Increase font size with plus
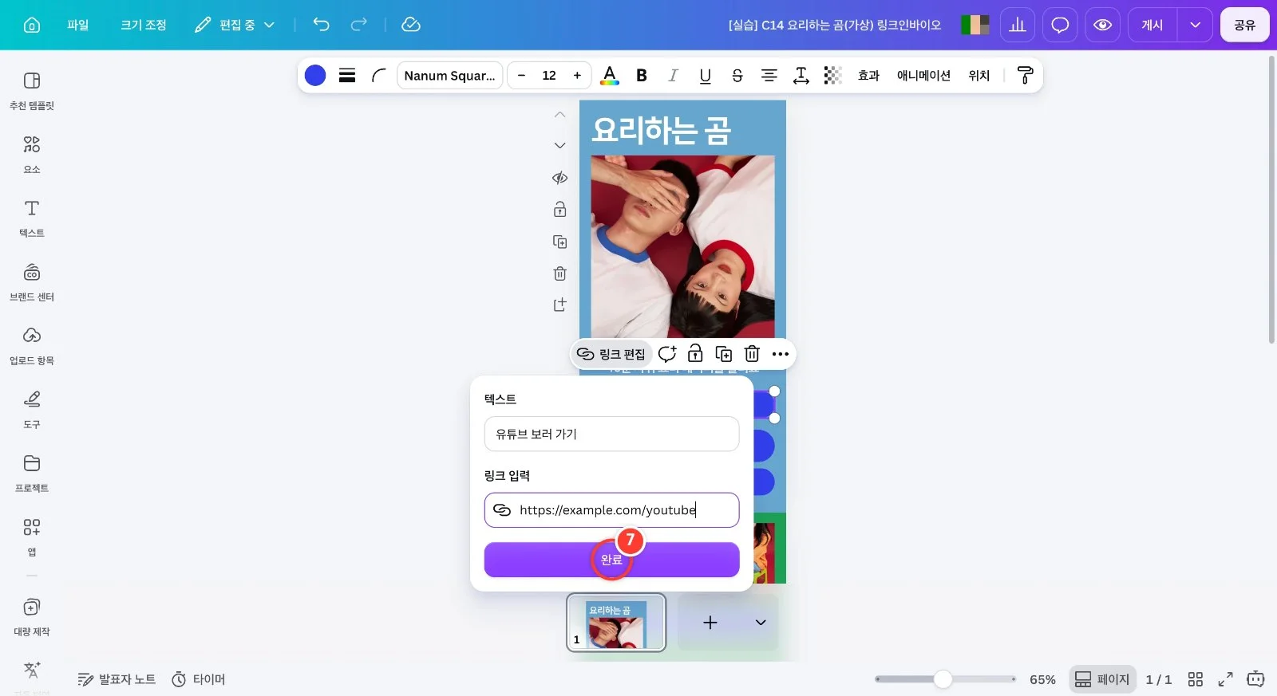Screen dimensions: 1277x696 point(577,75)
